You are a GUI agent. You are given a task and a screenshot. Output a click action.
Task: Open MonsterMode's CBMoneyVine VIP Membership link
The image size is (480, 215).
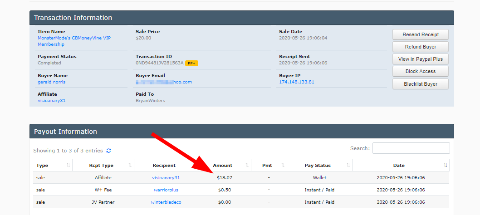pyautogui.click(x=74, y=41)
